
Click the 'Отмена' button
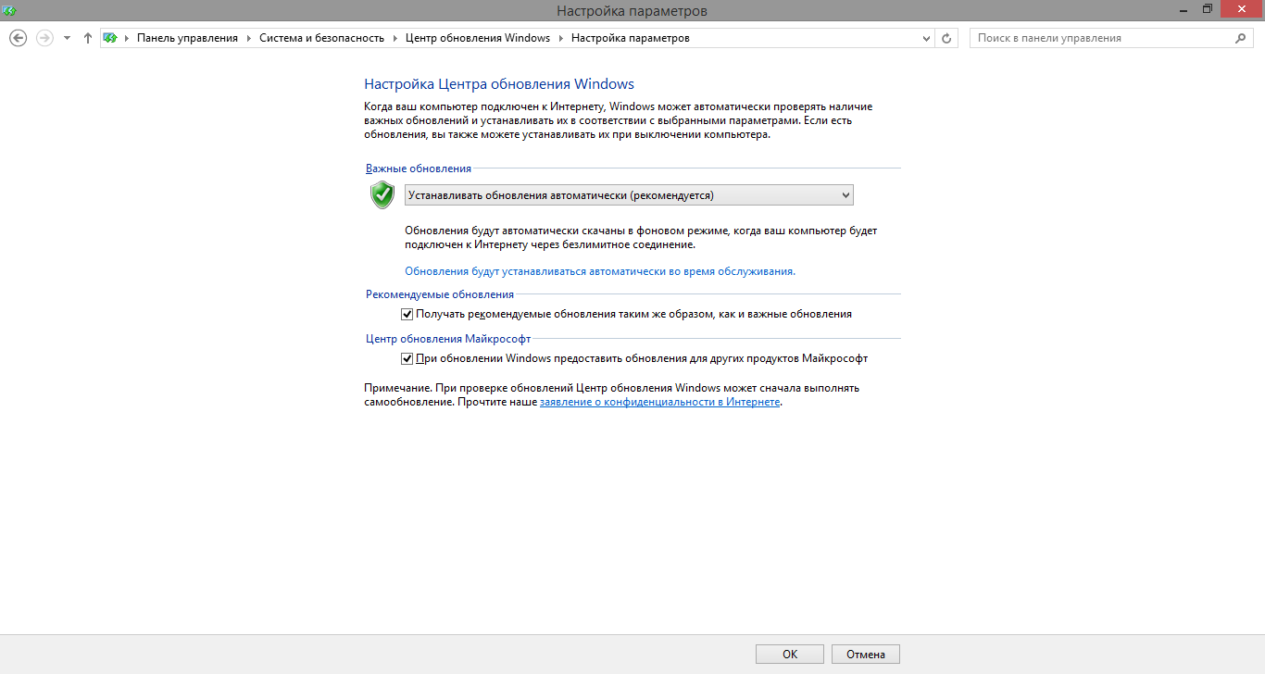(x=866, y=655)
